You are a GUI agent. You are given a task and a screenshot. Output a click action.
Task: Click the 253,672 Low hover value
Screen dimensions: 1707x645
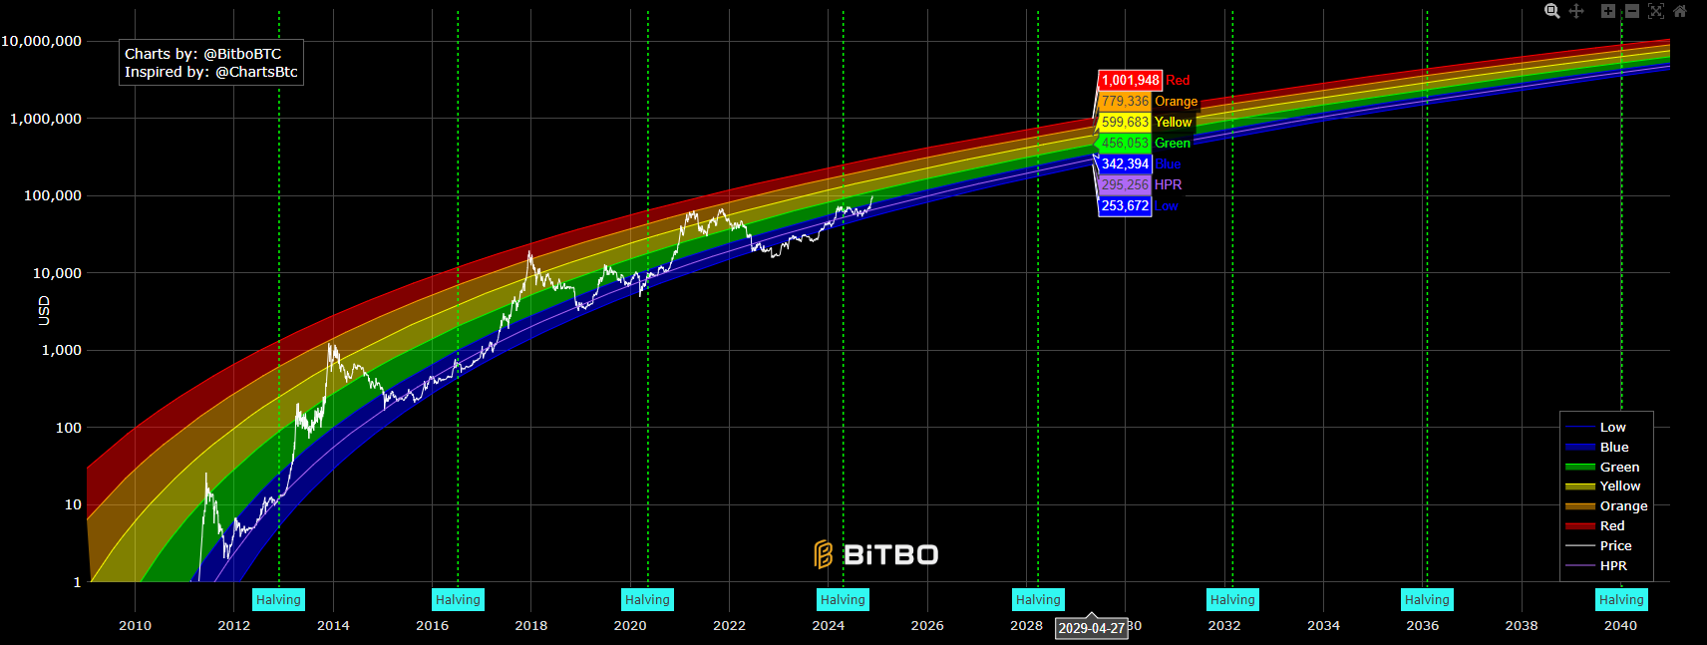tap(1125, 206)
